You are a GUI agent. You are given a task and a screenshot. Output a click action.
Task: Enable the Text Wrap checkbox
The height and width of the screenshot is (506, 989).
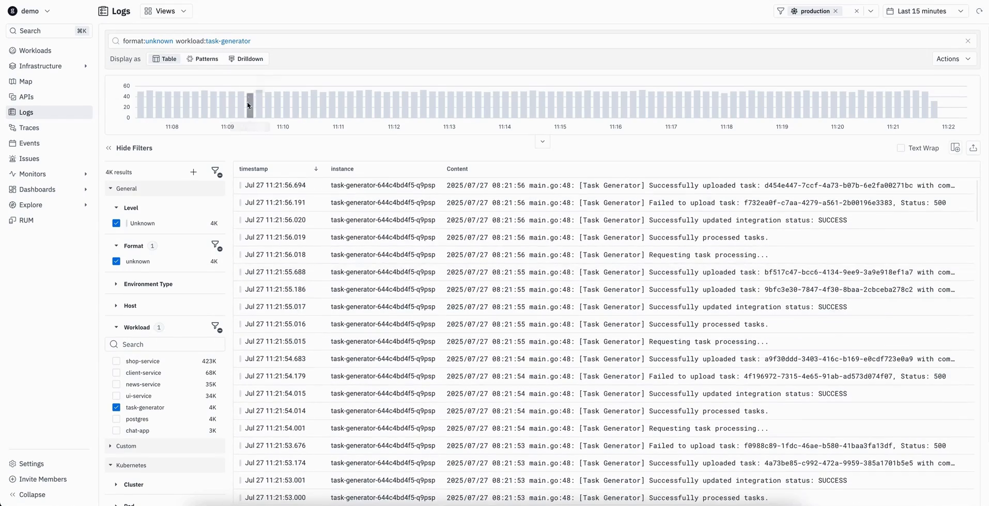901,148
